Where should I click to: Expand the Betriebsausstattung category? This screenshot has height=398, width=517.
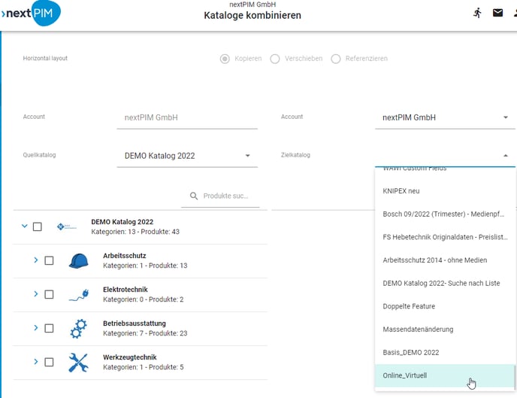[x=36, y=328]
